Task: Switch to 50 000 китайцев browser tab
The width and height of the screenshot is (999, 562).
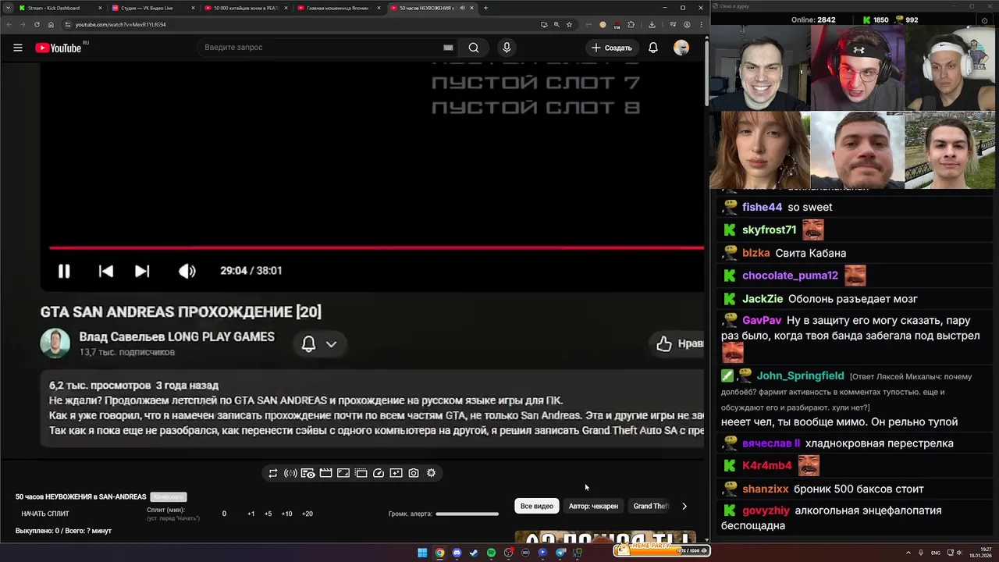Action: click(245, 8)
